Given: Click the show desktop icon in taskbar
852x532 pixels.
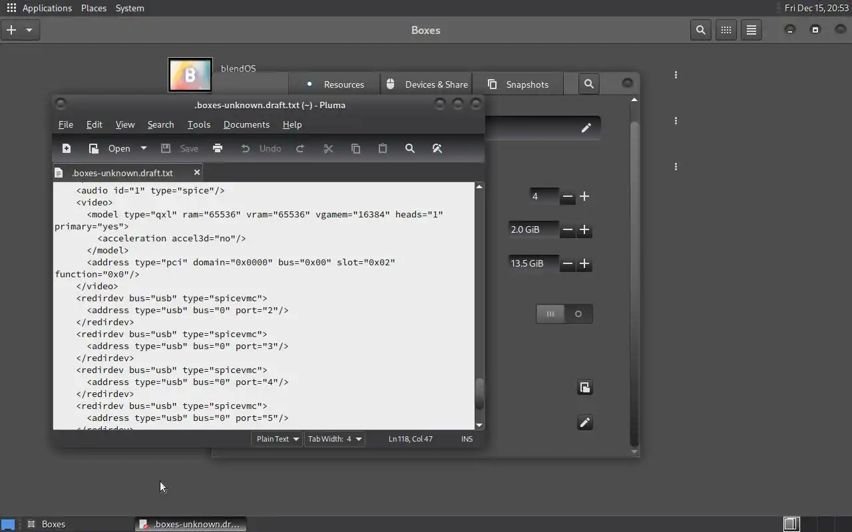Looking at the screenshot, I should (x=8, y=524).
